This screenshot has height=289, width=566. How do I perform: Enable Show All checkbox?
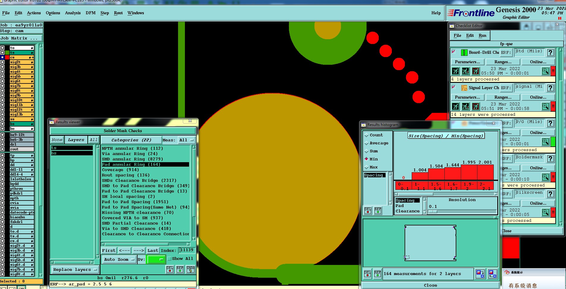coord(169,259)
